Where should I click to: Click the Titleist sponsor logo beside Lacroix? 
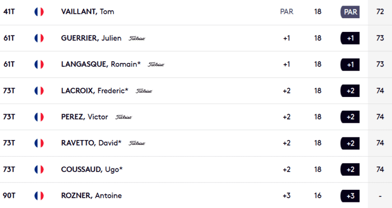[144, 91]
